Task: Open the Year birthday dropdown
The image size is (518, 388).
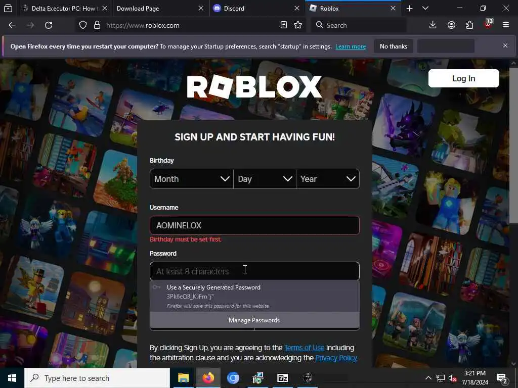Action: point(328,179)
